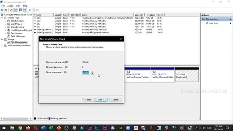Click the Back button in wizard
This screenshot has width=233, height=131.
(88, 100)
